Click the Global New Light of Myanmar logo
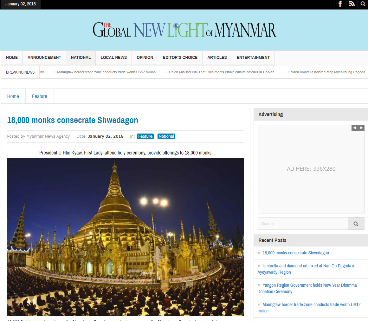The image size is (368, 321). coord(184,30)
